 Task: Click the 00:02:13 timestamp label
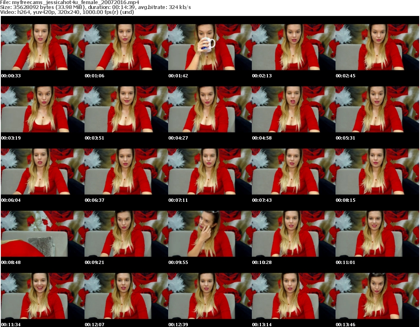pyautogui.click(x=262, y=76)
